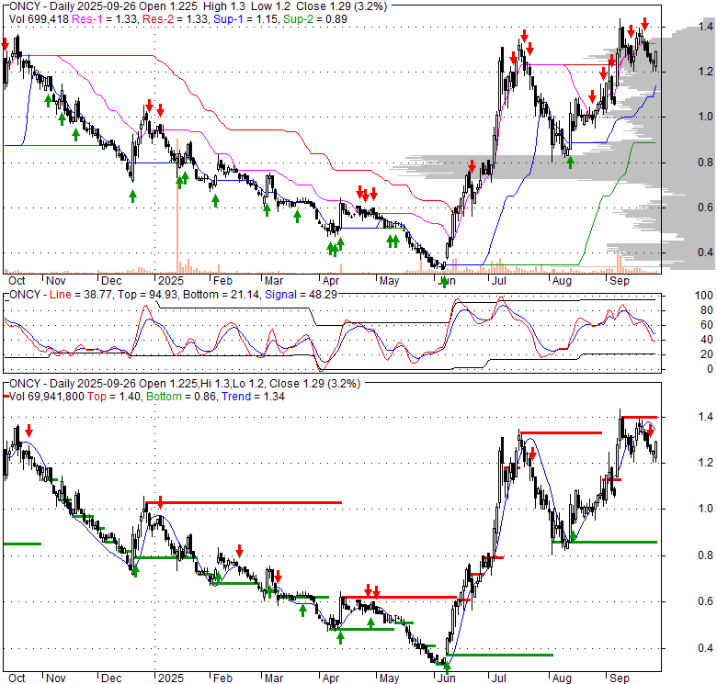Click the '1.2' price label on bottom chart scale
Screen dimensions: 717x684
[706, 463]
